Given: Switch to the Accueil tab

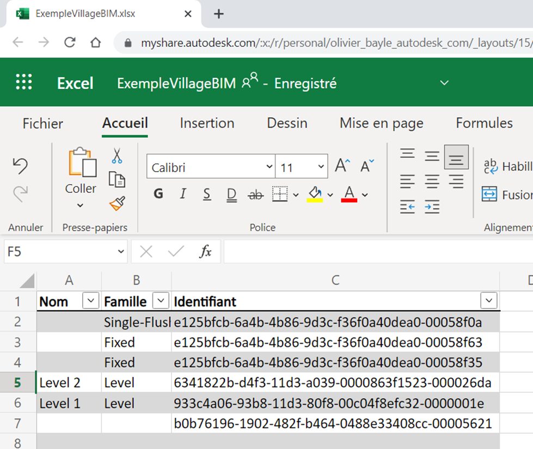Looking at the screenshot, I should (x=125, y=123).
